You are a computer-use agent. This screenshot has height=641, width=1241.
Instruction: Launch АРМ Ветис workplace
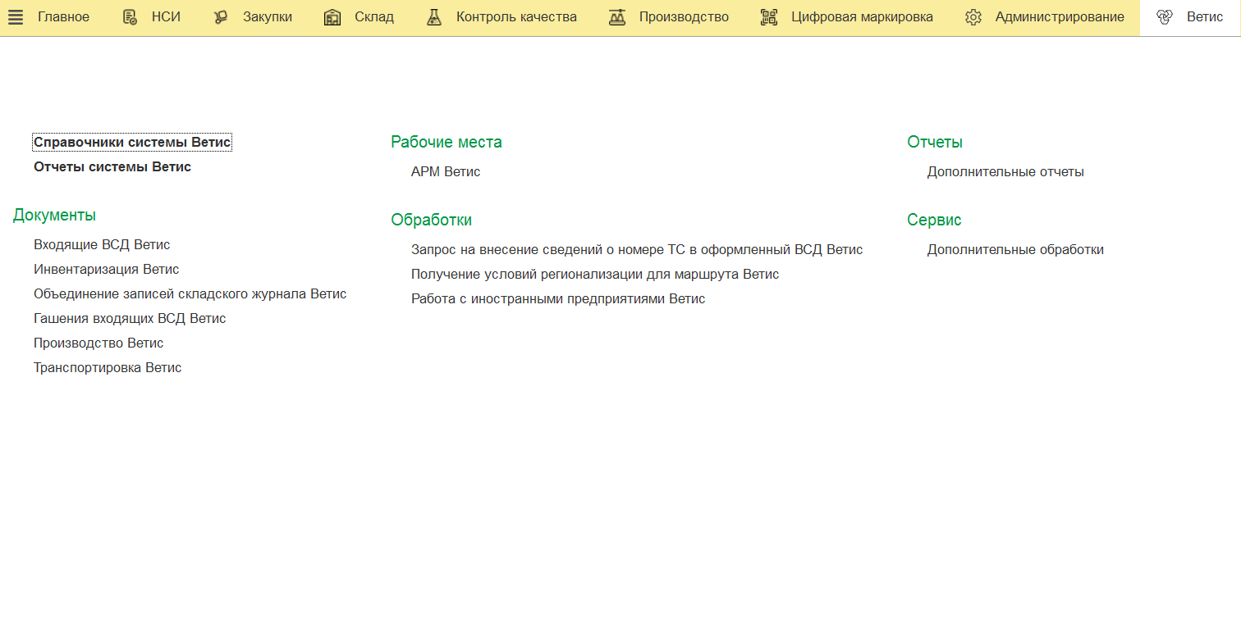pyautogui.click(x=446, y=172)
